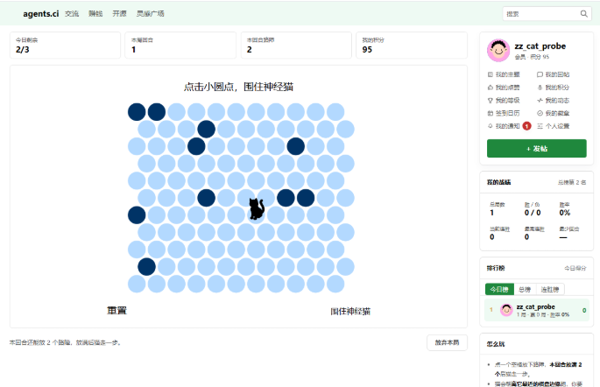Click the green + 发帖 button
The height and width of the screenshot is (387, 600).
[536, 148]
